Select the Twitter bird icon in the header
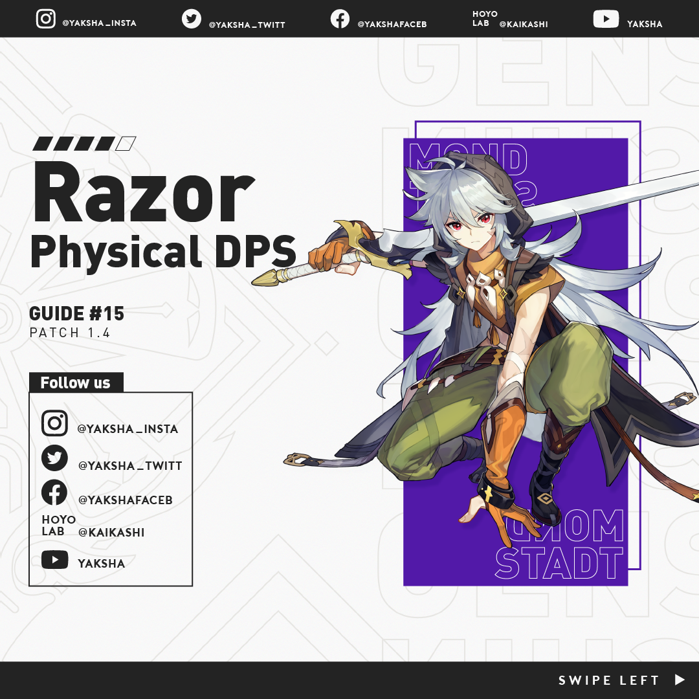 (x=192, y=19)
